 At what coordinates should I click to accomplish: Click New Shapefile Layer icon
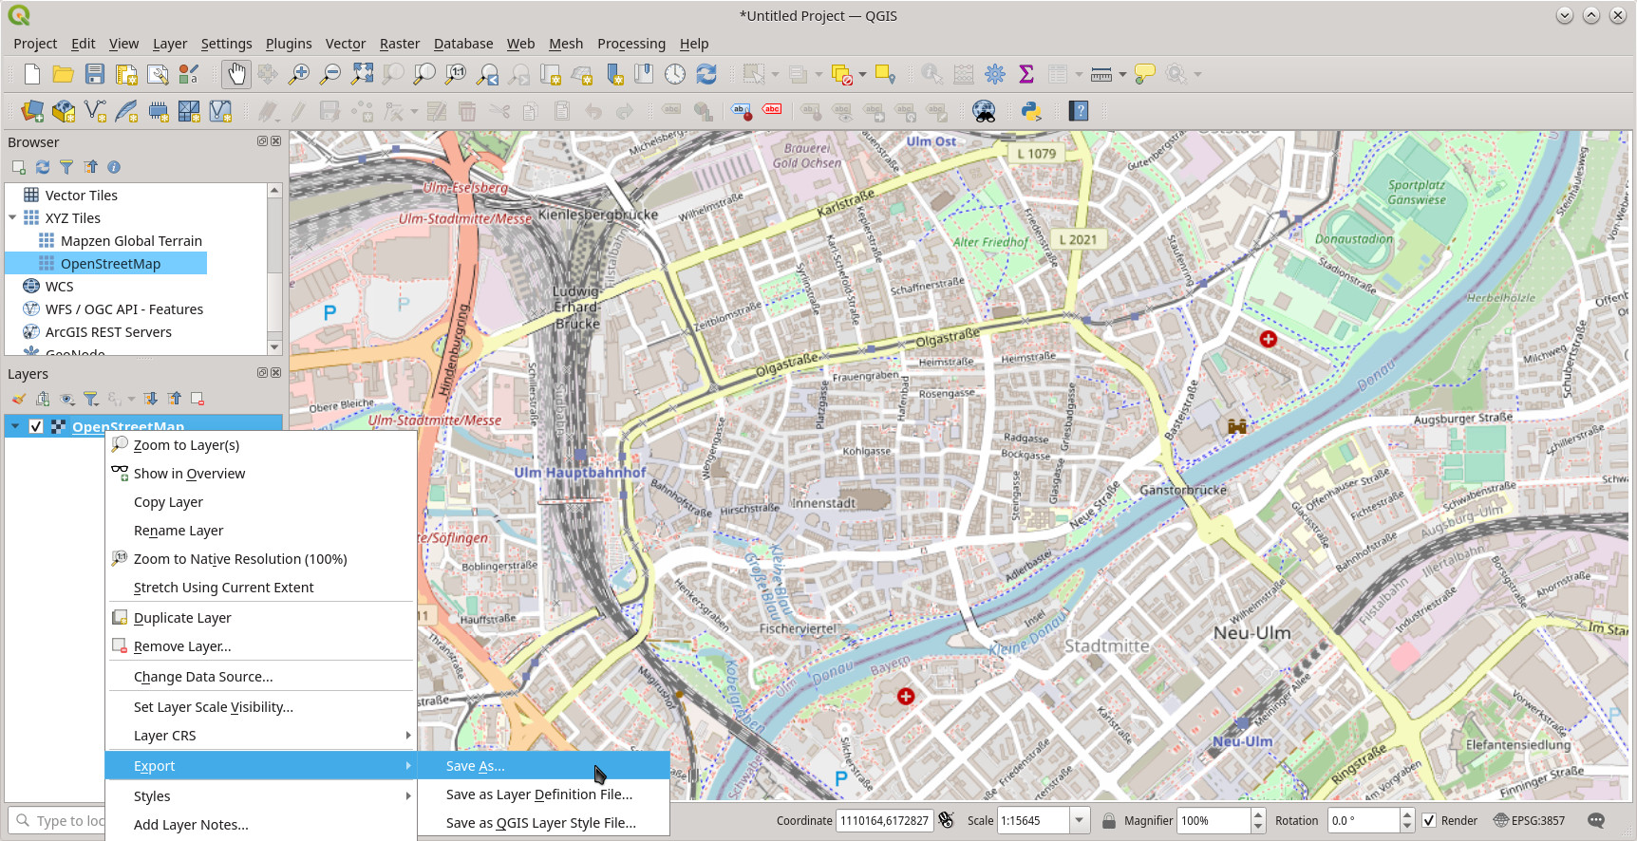tap(95, 111)
